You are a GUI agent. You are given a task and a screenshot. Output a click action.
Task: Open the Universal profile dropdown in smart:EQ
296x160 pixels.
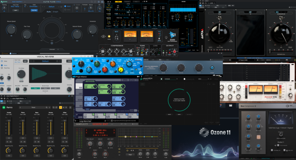click(x=171, y=79)
